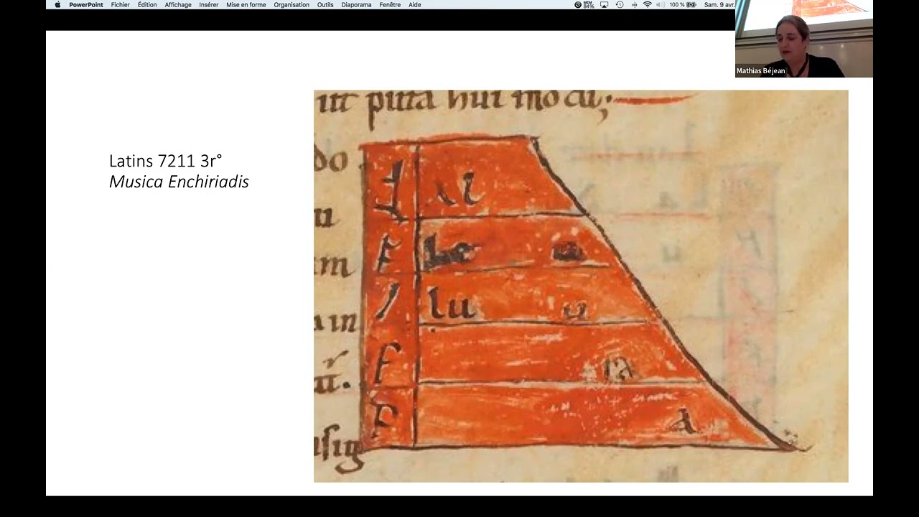The height and width of the screenshot is (517, 919).
Task: Open the Apple menu
Action: (57, 4)
